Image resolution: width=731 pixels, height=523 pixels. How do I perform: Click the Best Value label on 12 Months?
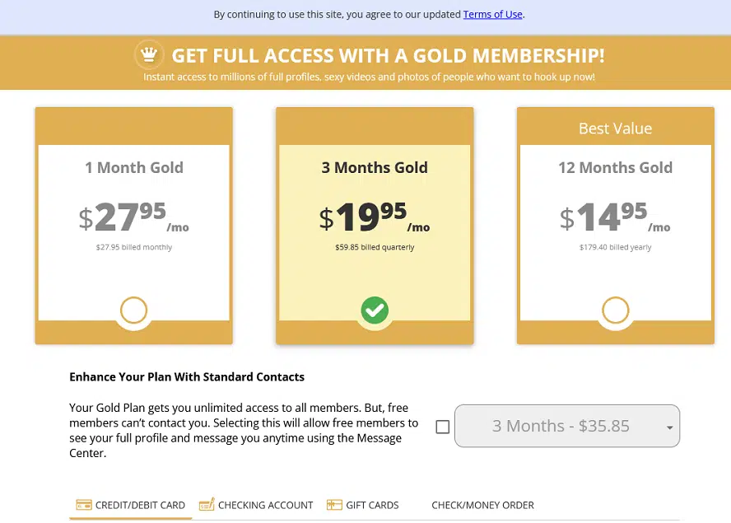(615, 128)
